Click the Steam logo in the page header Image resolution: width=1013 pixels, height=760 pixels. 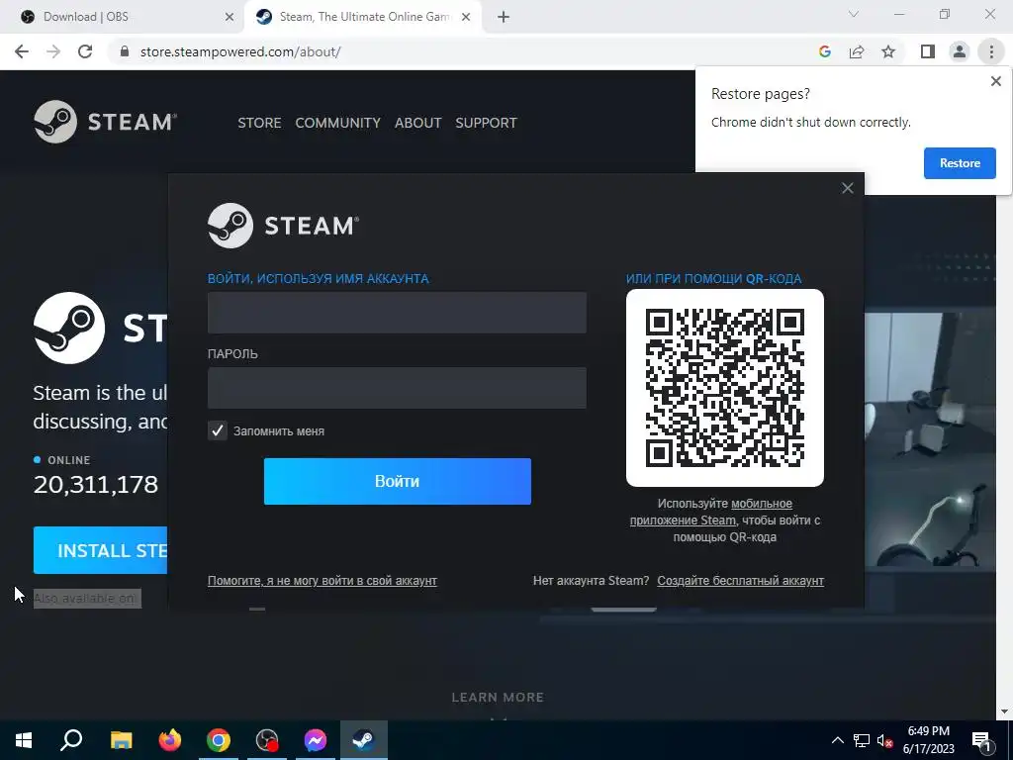point(105,122)
